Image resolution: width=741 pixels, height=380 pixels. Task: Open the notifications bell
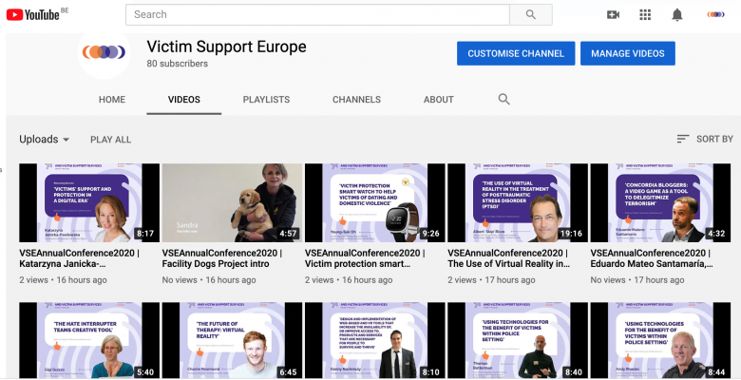(x=677, y=14)
